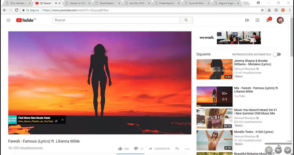This screenshot has width=294, height=155.
Task: Close the New Music card overlay
Action: [62, 119]
